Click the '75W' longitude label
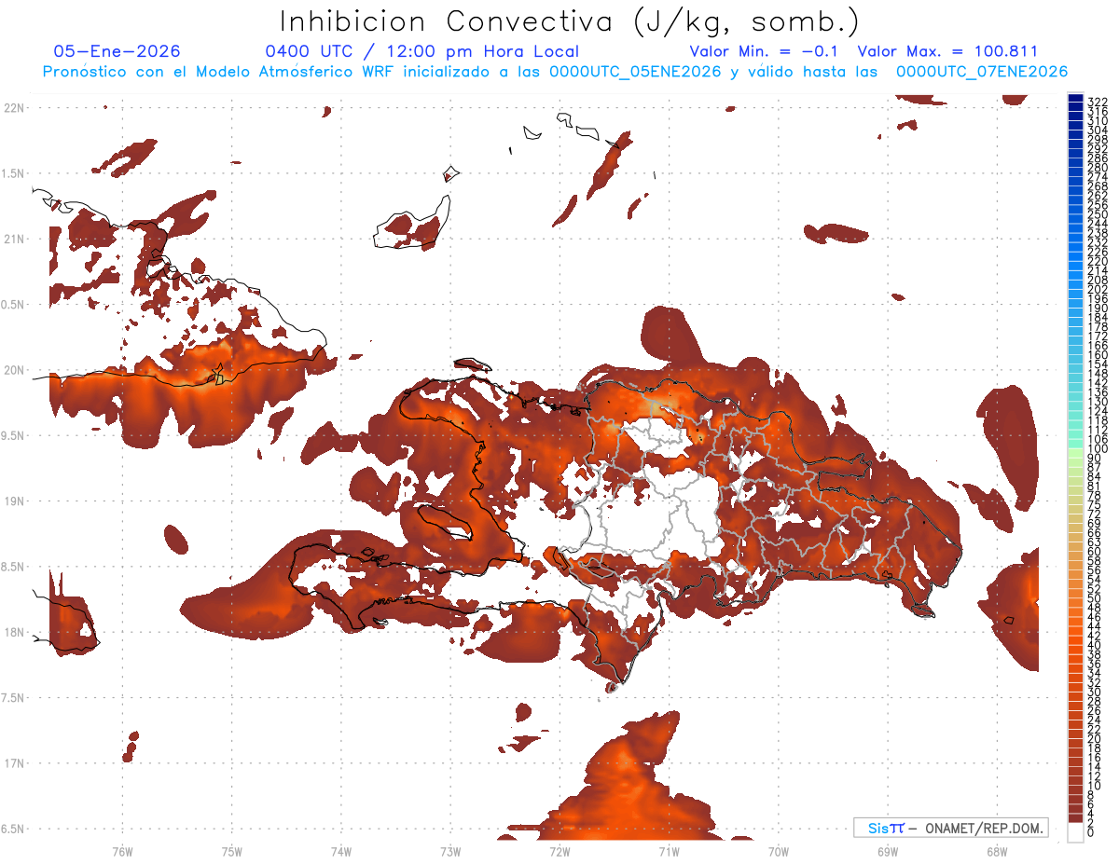Image resolution: width=1119 pixels, height=864 pixels. [231, 850]
